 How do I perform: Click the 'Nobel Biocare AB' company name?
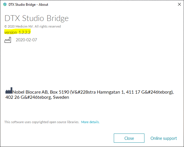pyautogui.click(x=30, y=92)
